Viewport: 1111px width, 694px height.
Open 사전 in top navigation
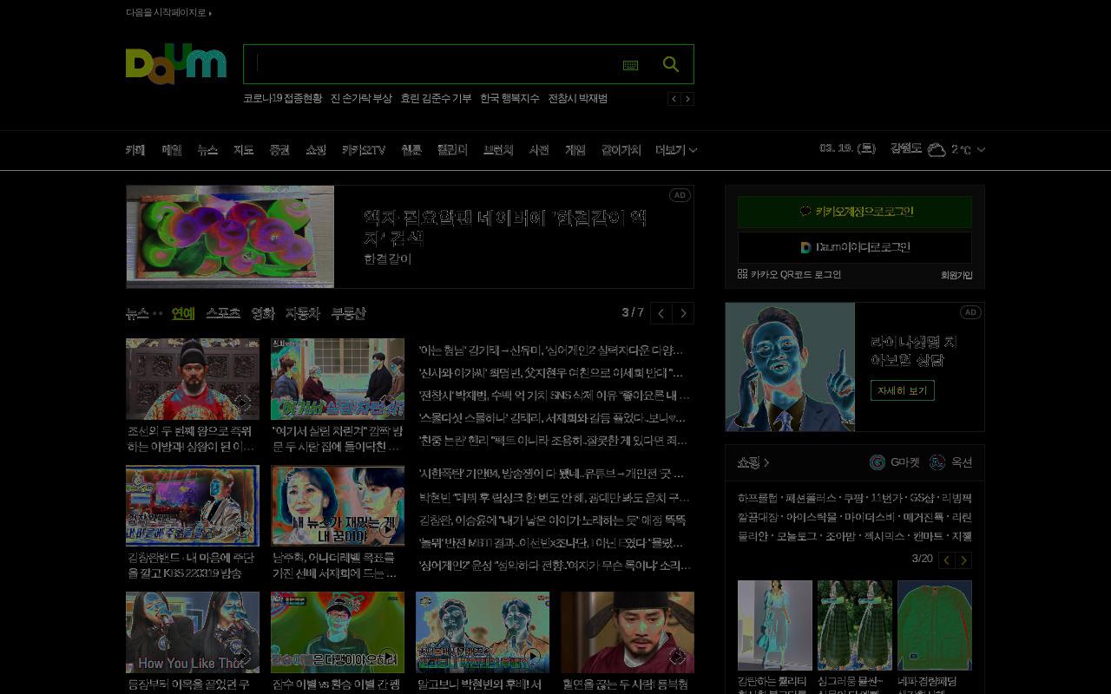point(539,150)
